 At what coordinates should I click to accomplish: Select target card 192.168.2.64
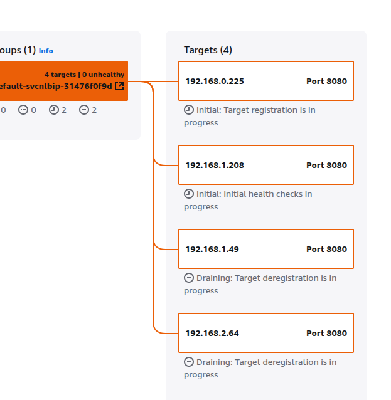pyautogui.click(x=266, y=333)
